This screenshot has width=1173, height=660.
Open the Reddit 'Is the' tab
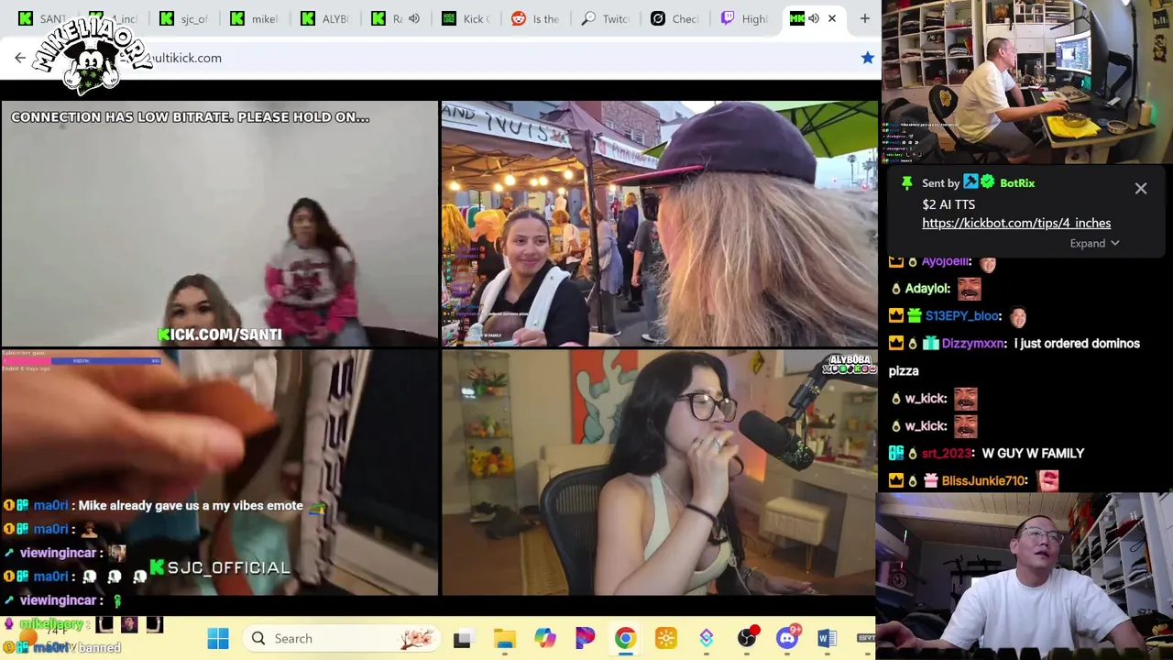(536, 18)
